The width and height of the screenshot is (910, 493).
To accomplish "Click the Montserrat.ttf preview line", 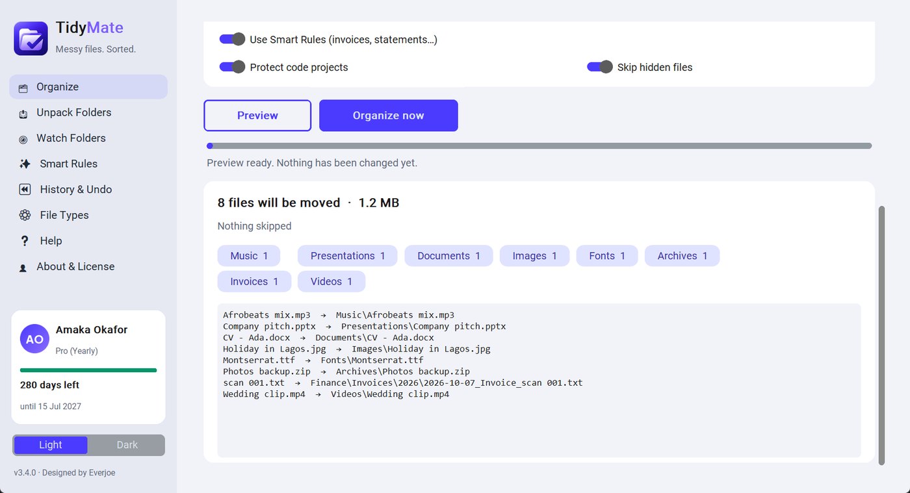I will coord(323,360).
